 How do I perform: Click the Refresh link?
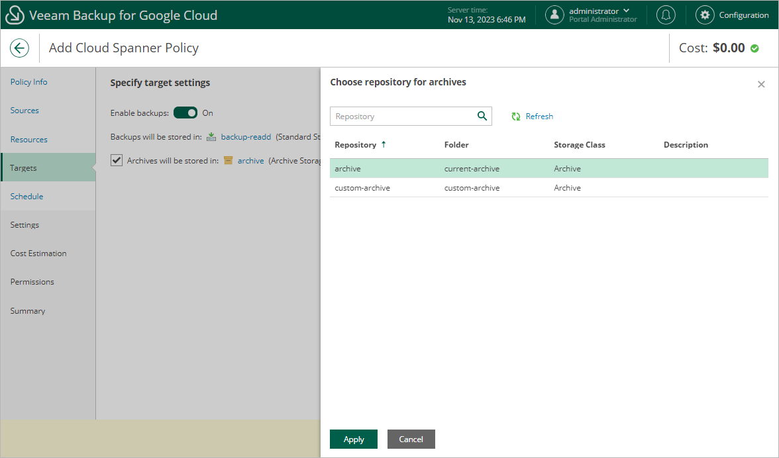tap(539, 116)
